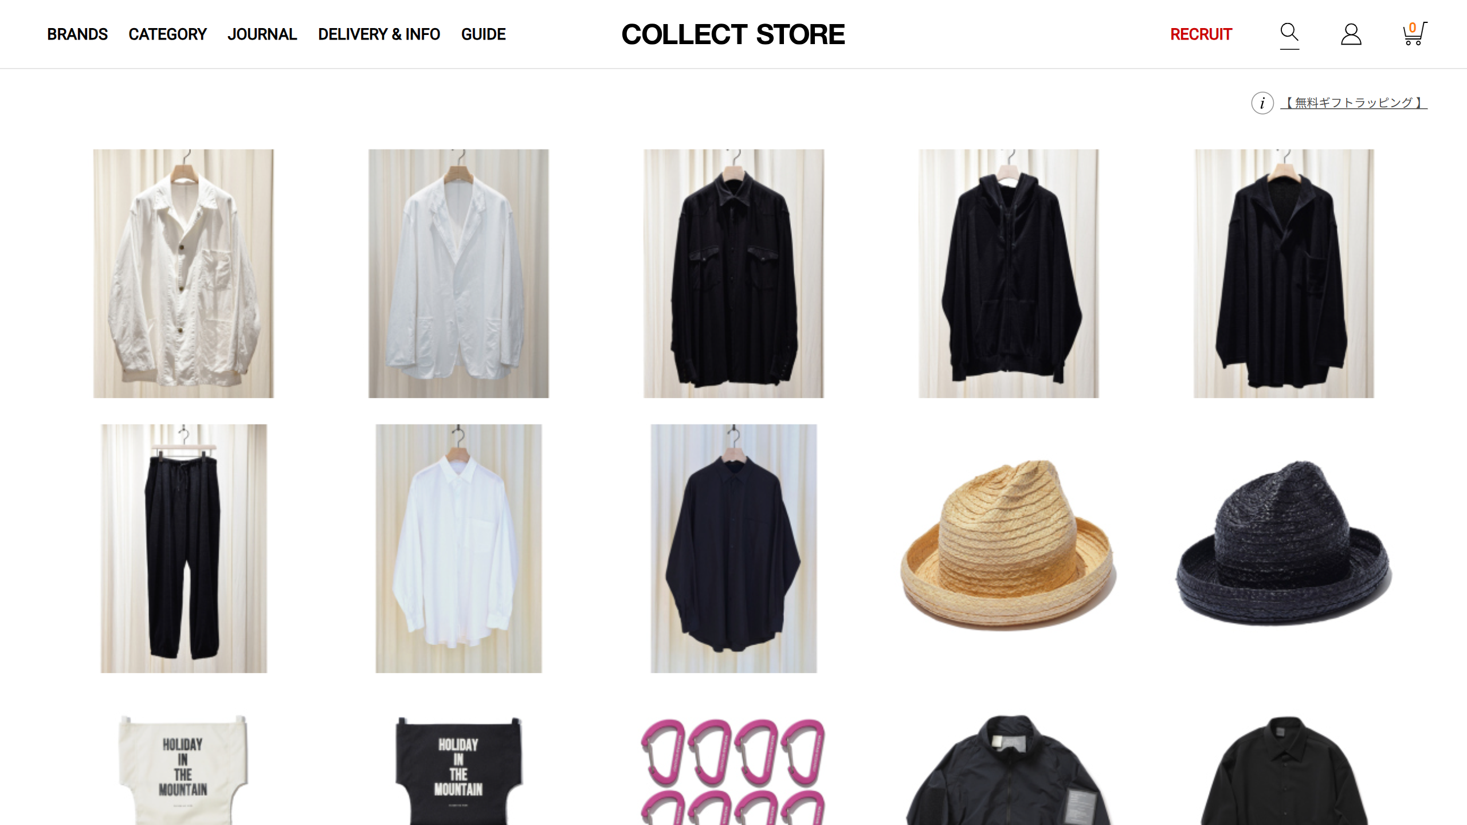
Task: Open the black Holiday in the Mountain bag
Action: pos(458,770)
